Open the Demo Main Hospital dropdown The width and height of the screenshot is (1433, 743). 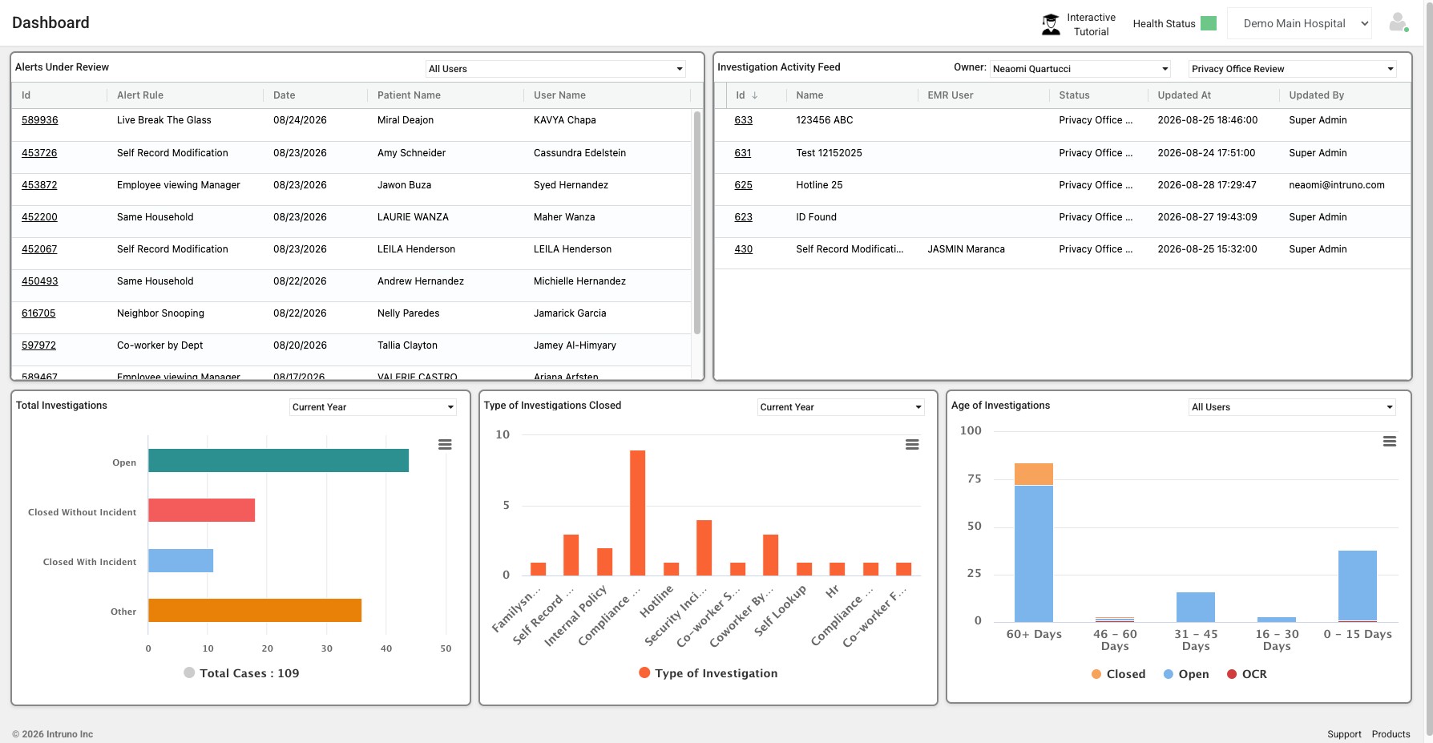coord(1299,23)
